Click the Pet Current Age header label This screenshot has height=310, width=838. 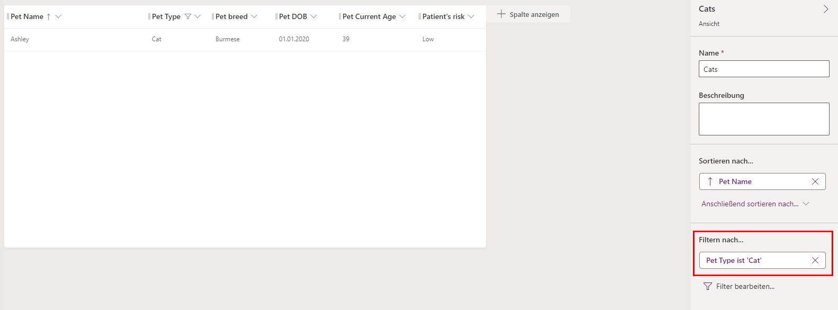coord(369,16)
